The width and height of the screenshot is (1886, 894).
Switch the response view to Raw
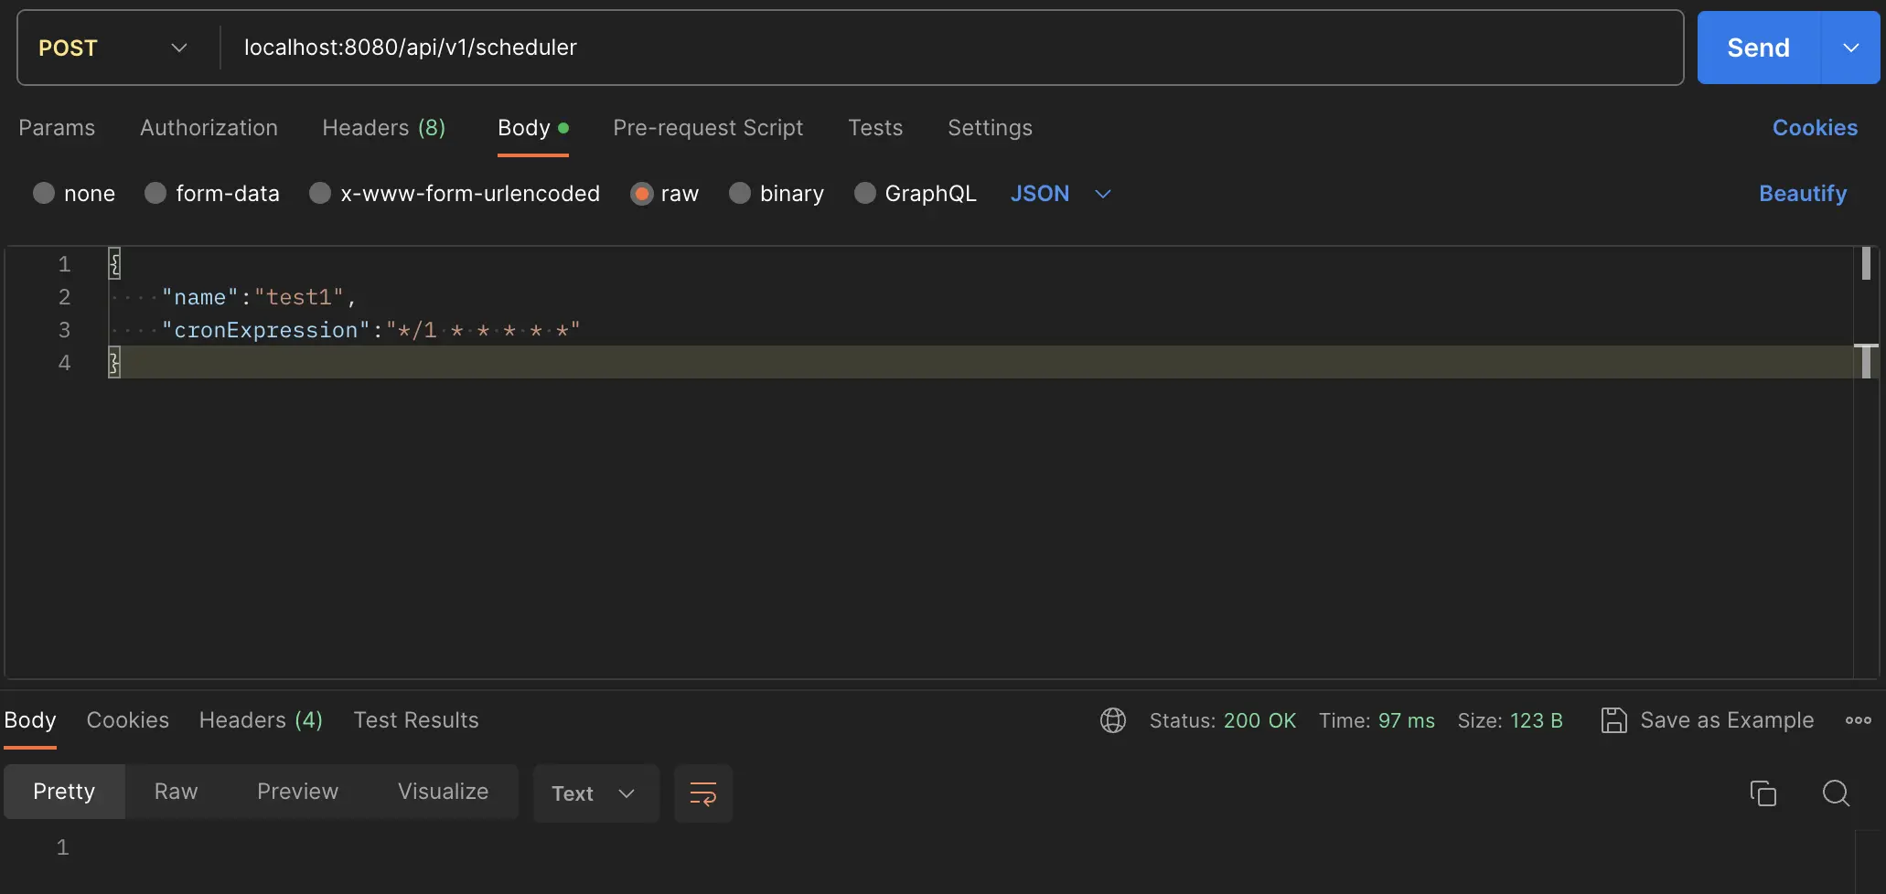click(176, 792)
